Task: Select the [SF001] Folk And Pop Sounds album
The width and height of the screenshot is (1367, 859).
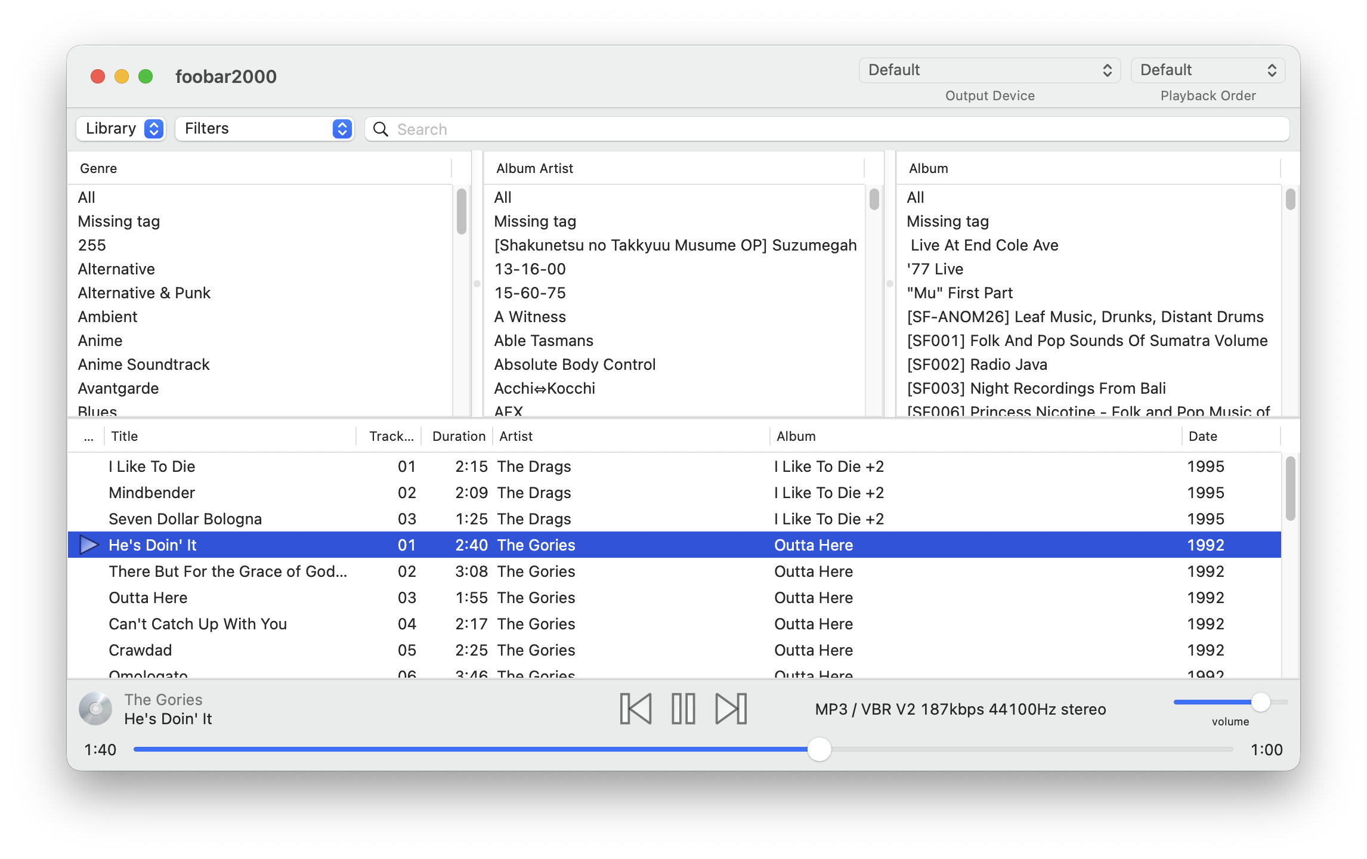Action: (x=1089, y=341)
